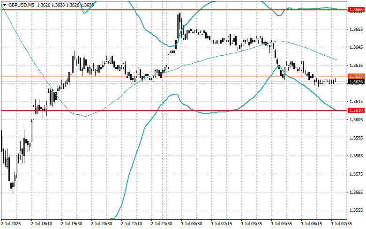Click the 2 Jul 23:30 time label
Screen dimensions: 366x229
point(162,224)
